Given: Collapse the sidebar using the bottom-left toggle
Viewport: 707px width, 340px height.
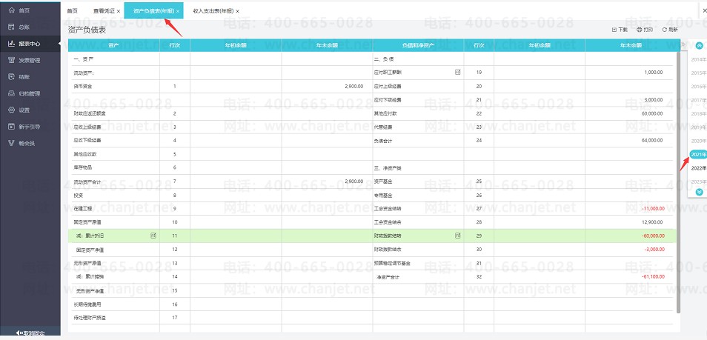Looking at the screenshot, I should coord(30,333).
